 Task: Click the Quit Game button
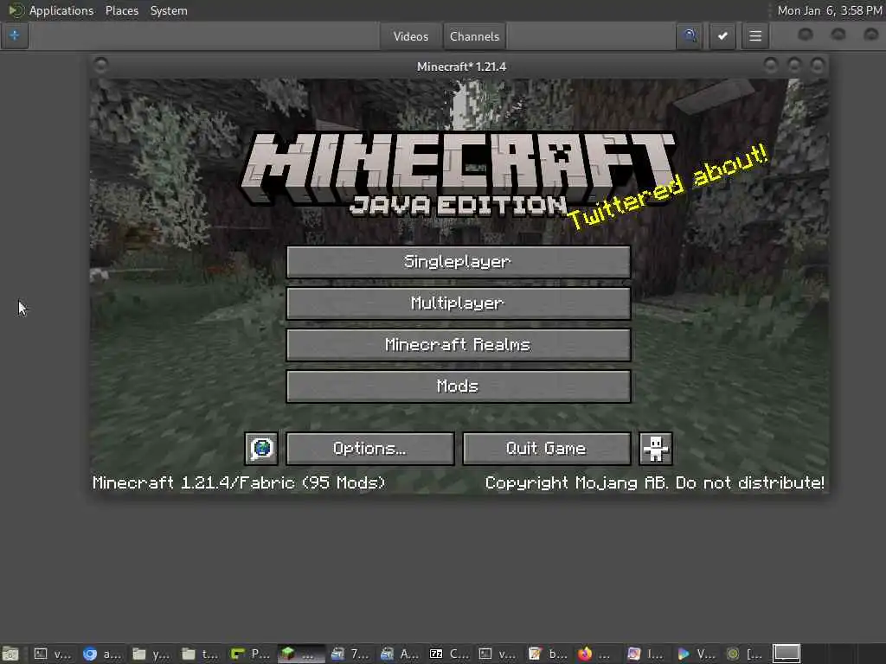pyautogui.click(x=547, y=449)
